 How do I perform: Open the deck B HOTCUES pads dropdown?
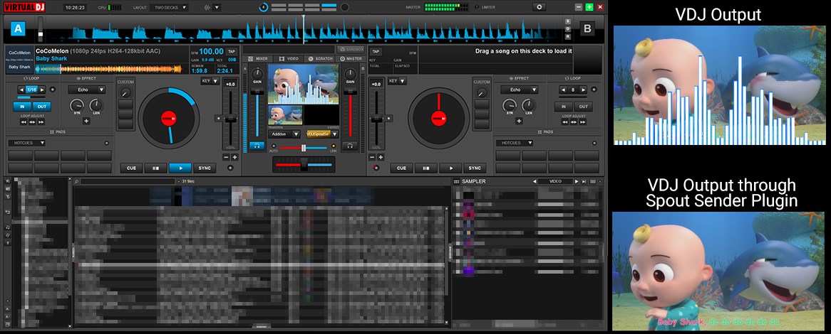tap(515, 143)
